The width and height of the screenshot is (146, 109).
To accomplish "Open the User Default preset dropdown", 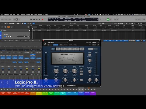I will pos(57,43).
